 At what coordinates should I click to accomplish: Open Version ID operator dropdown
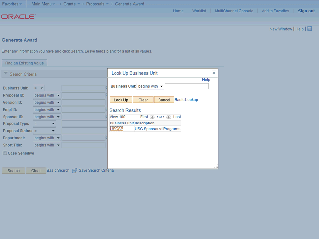click(x=47, y=102)
